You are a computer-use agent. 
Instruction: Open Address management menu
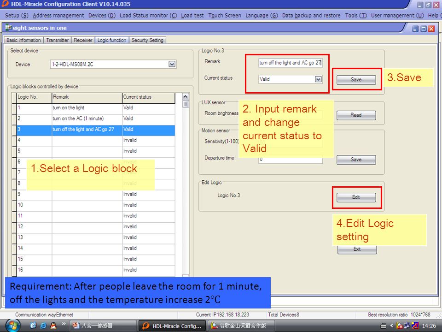[x=58, y=15]
